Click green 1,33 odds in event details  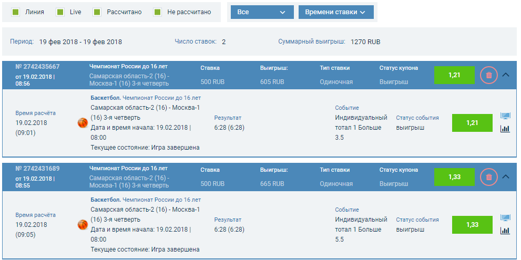(x=472, y=225)
